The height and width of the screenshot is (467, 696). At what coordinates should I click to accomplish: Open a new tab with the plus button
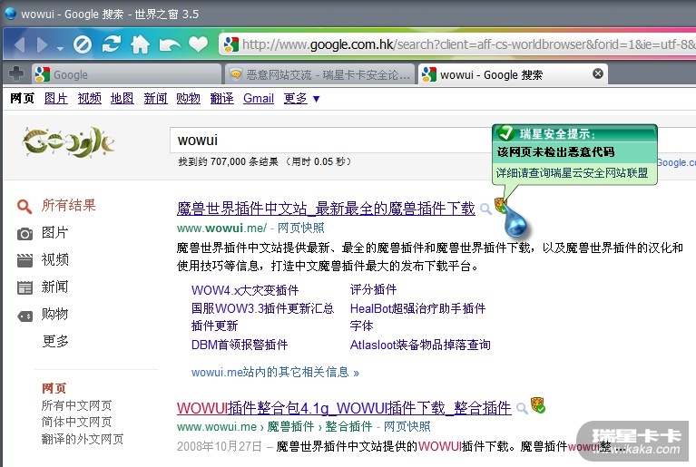[x=16, y=73]
